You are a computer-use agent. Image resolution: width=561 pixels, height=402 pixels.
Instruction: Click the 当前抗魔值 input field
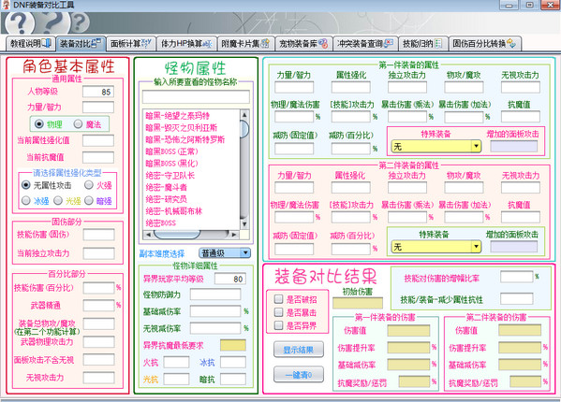tap(98, 157)
